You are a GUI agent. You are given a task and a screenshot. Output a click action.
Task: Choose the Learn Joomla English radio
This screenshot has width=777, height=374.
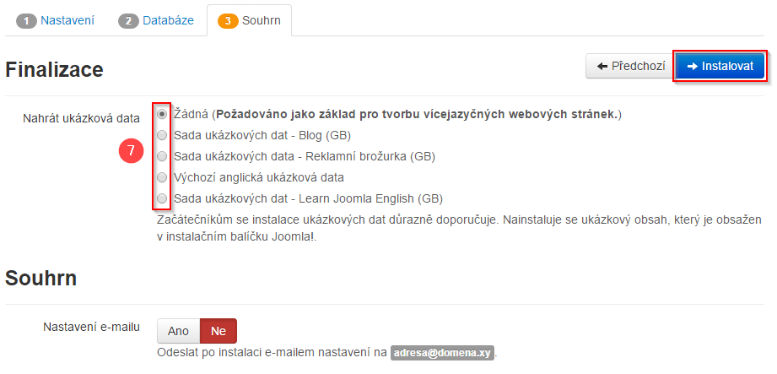tap(162, 199)
